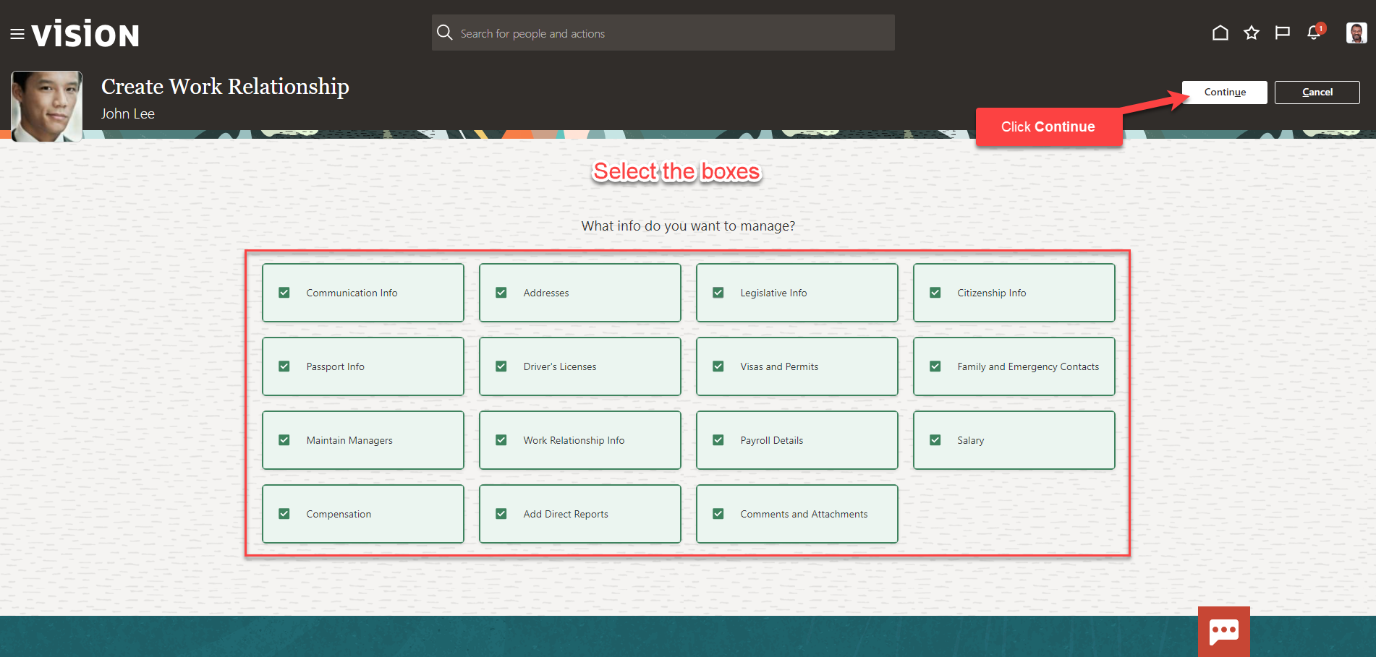Toggle the Legislative Info checkbox

click(718, 293)
